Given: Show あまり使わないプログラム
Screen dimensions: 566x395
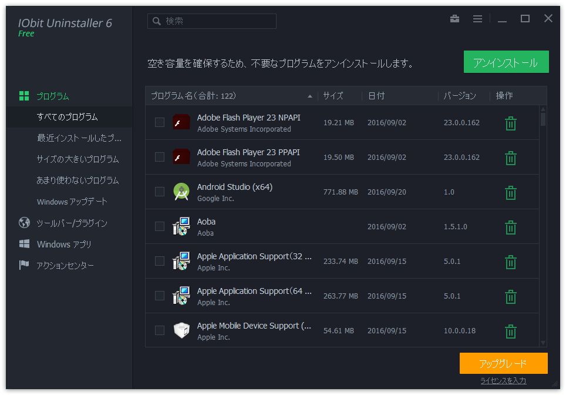Looking at the screenshot, I should point(78,180).
